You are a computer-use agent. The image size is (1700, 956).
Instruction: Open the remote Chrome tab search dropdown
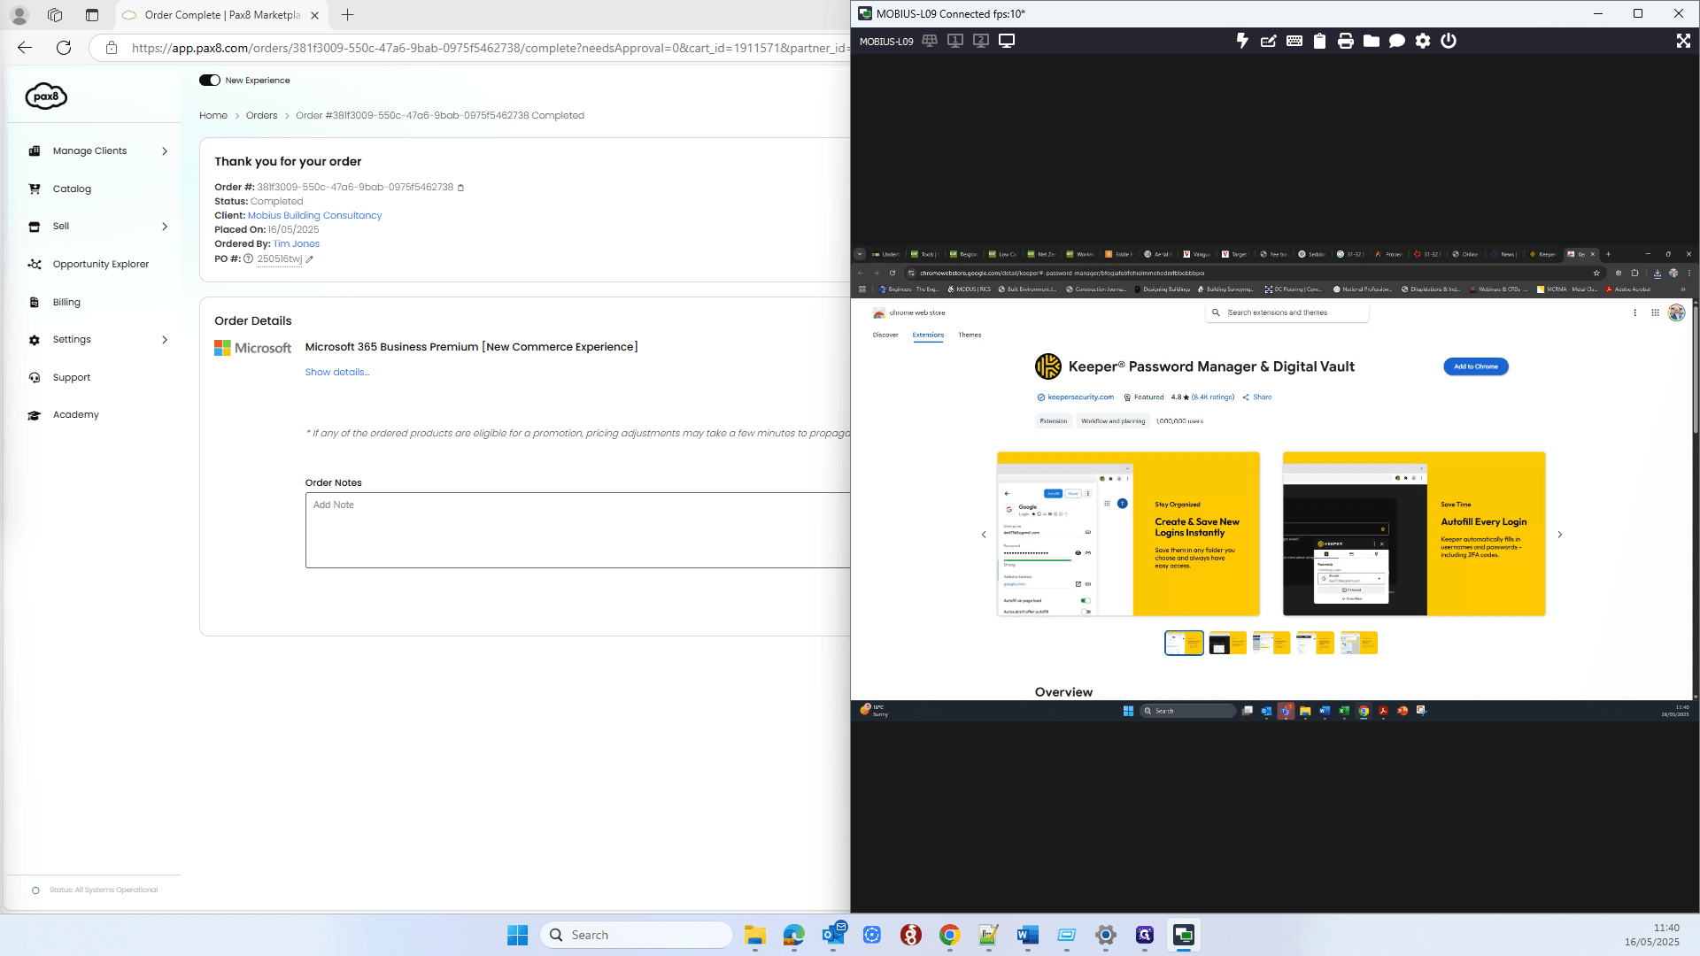[859, 254]
